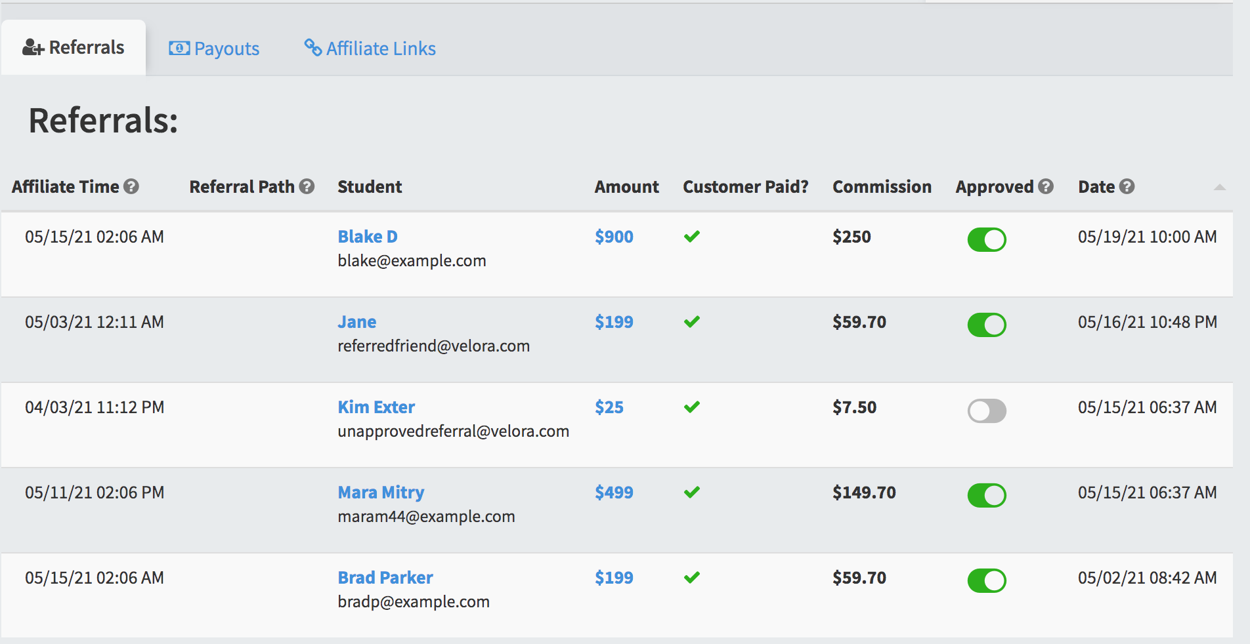1250x644 pixels.
Task: Enable approval for Kim Exter referral
Action: (987, 411)
